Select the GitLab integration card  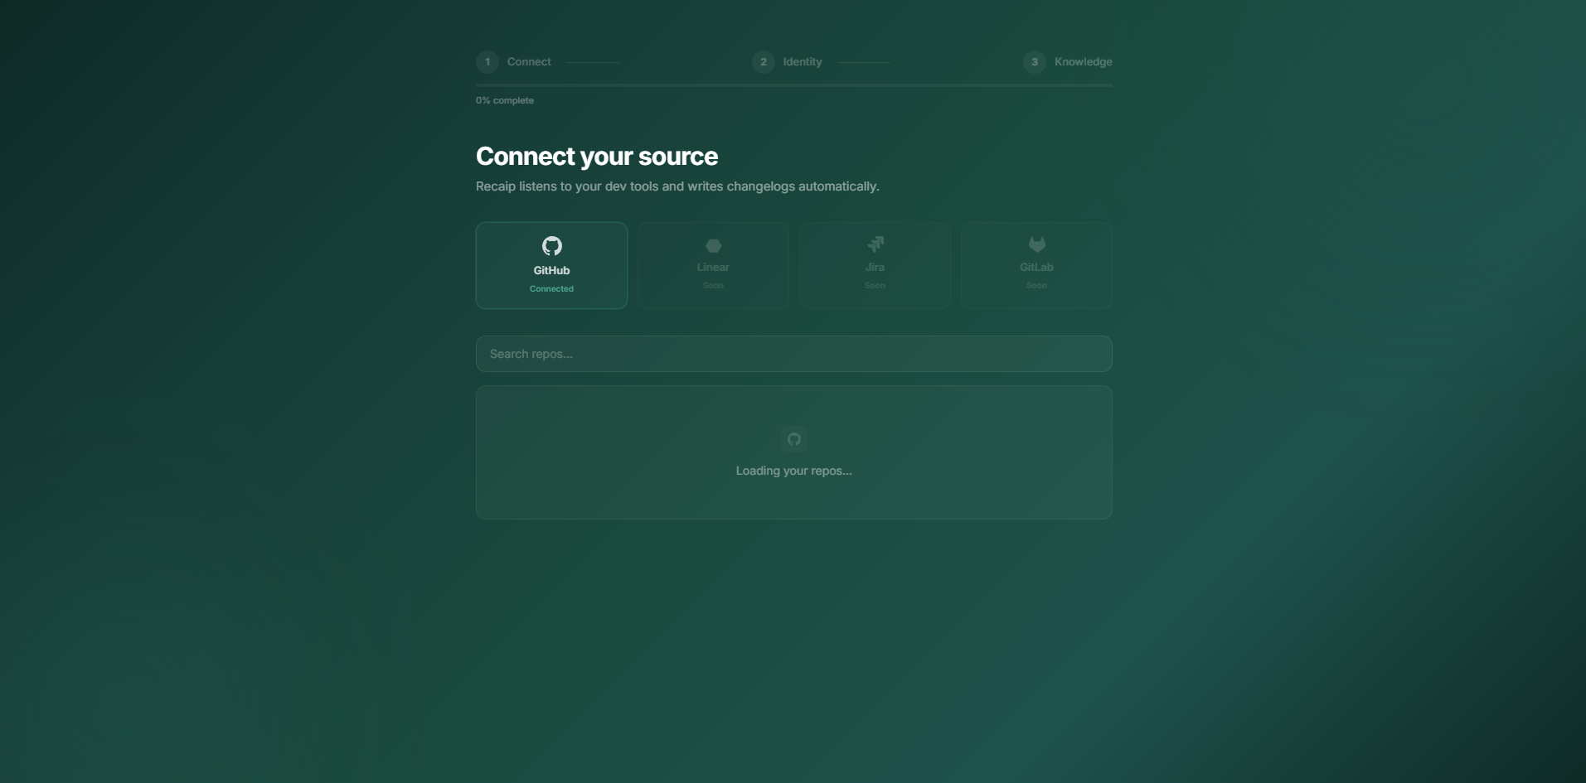[x=1036, y=265]
